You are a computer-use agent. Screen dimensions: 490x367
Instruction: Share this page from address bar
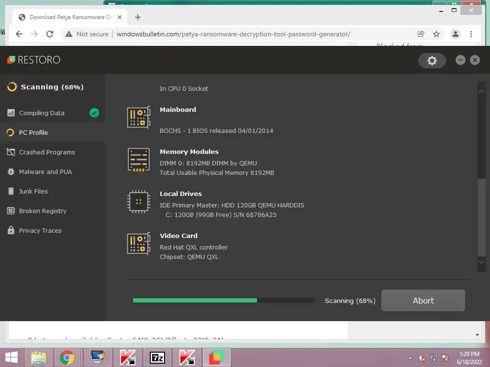click(x=421, y=34)
